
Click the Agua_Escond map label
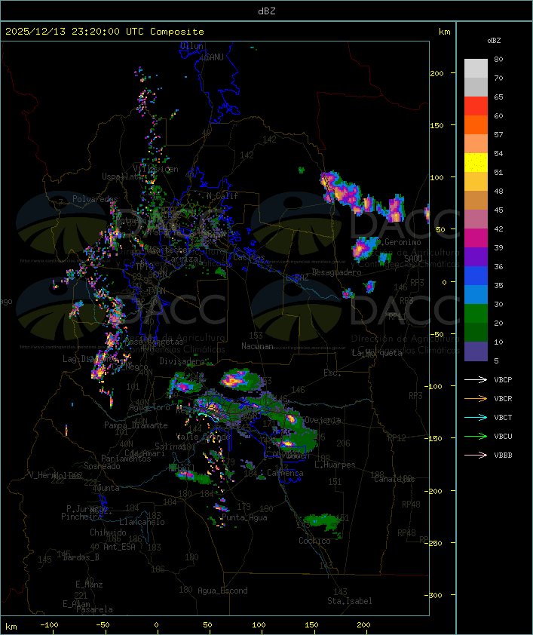coord(222,591)
